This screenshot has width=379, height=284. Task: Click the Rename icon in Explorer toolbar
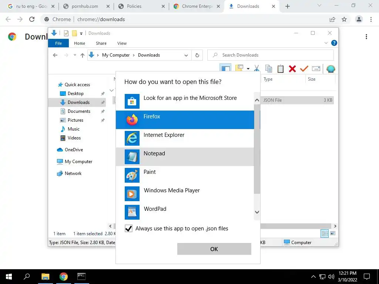click(316, 68)
